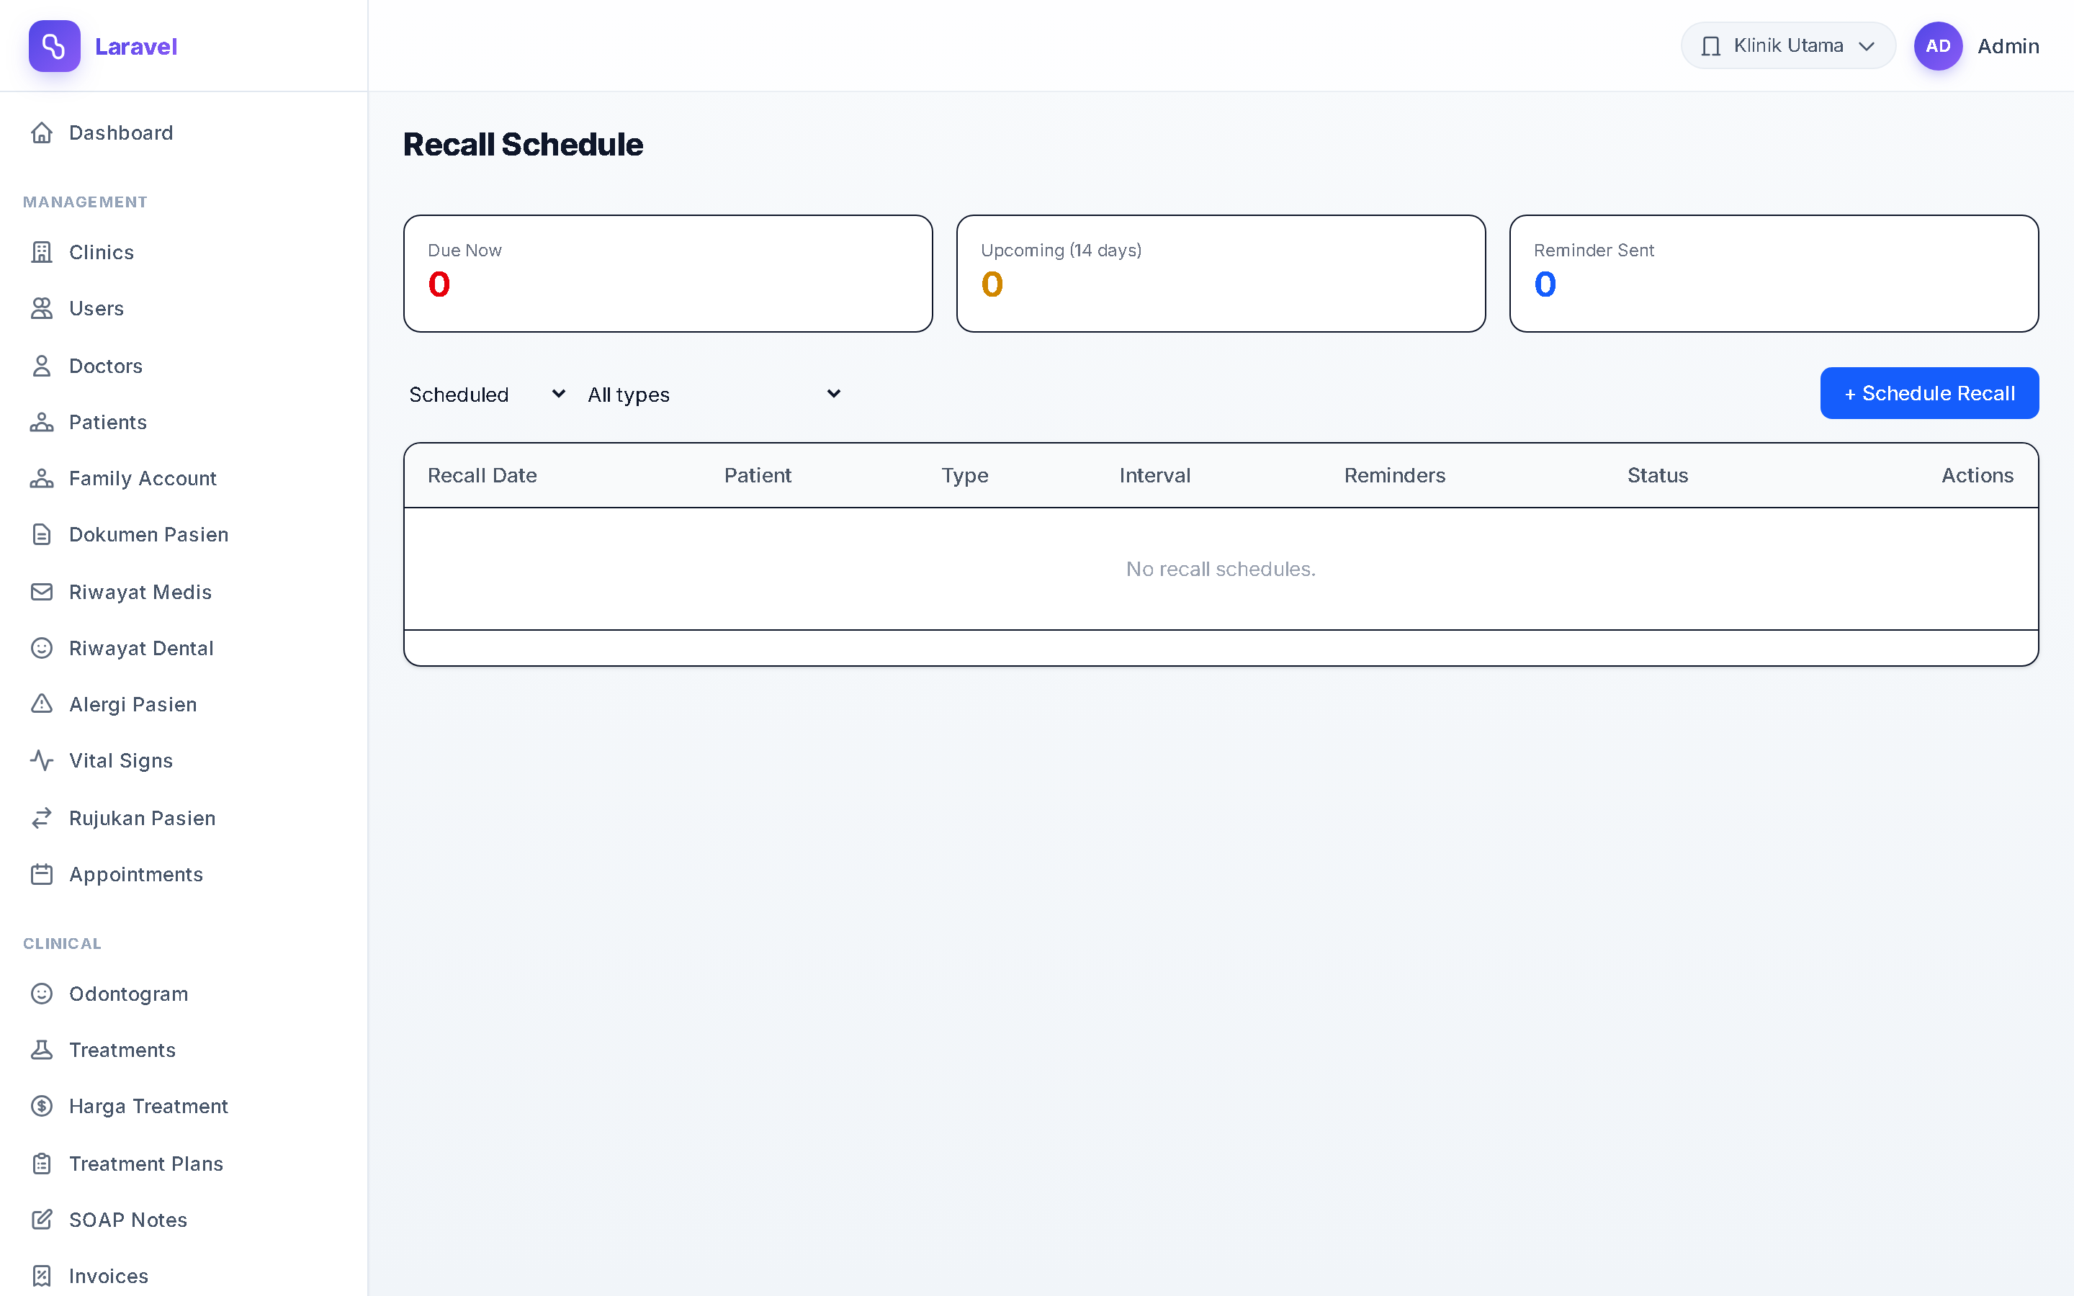Viewport: 2074px width, 1296px height.
Task: Click the Laravel logo icon
Action: 54,46
